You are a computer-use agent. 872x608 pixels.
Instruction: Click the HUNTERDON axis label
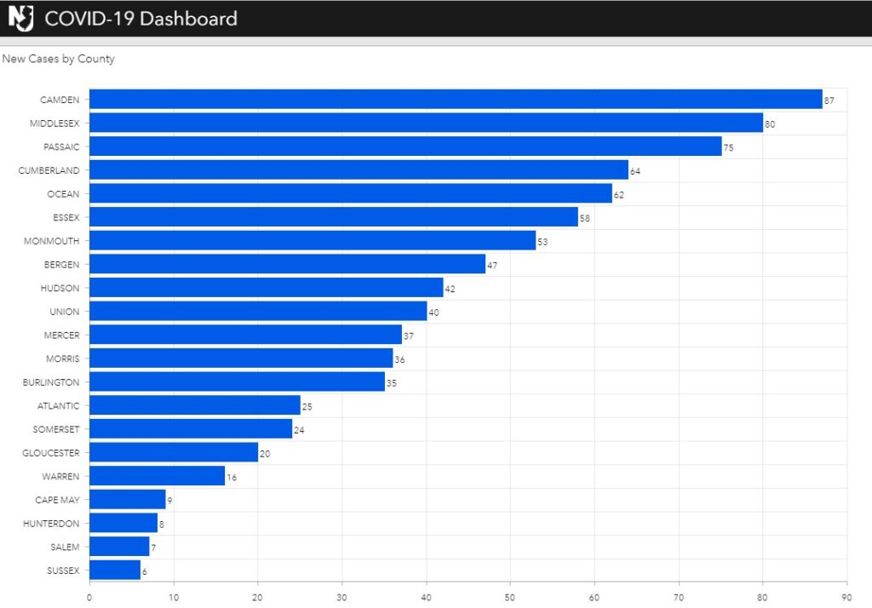(x=51, y=524)
